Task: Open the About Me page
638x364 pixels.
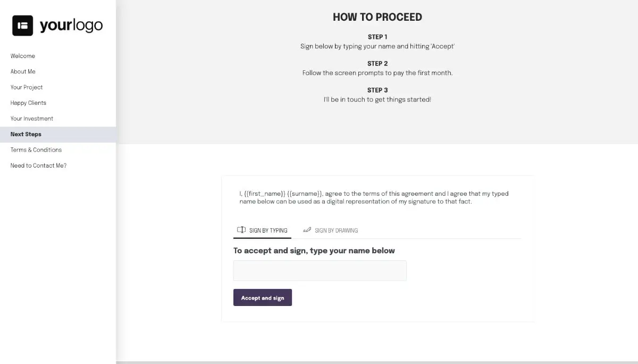Action: click(x=23, y=71)
